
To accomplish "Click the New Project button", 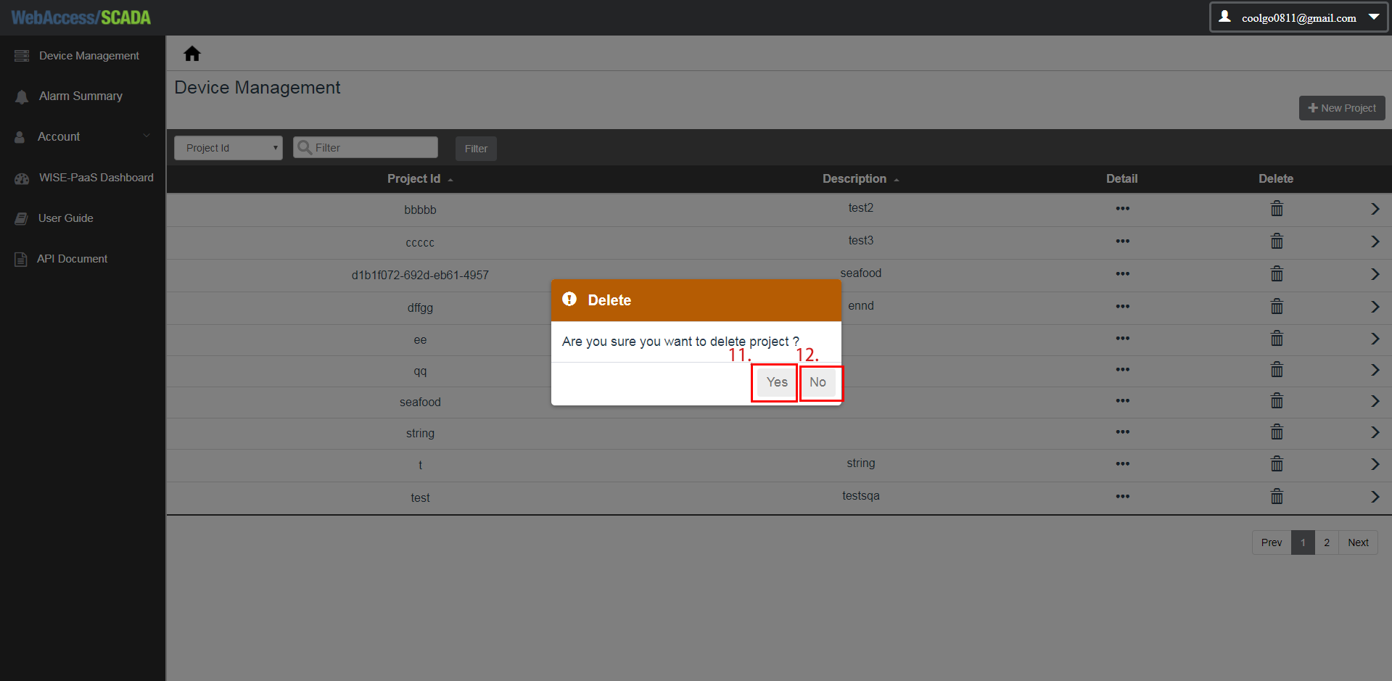I will 1342,108.
